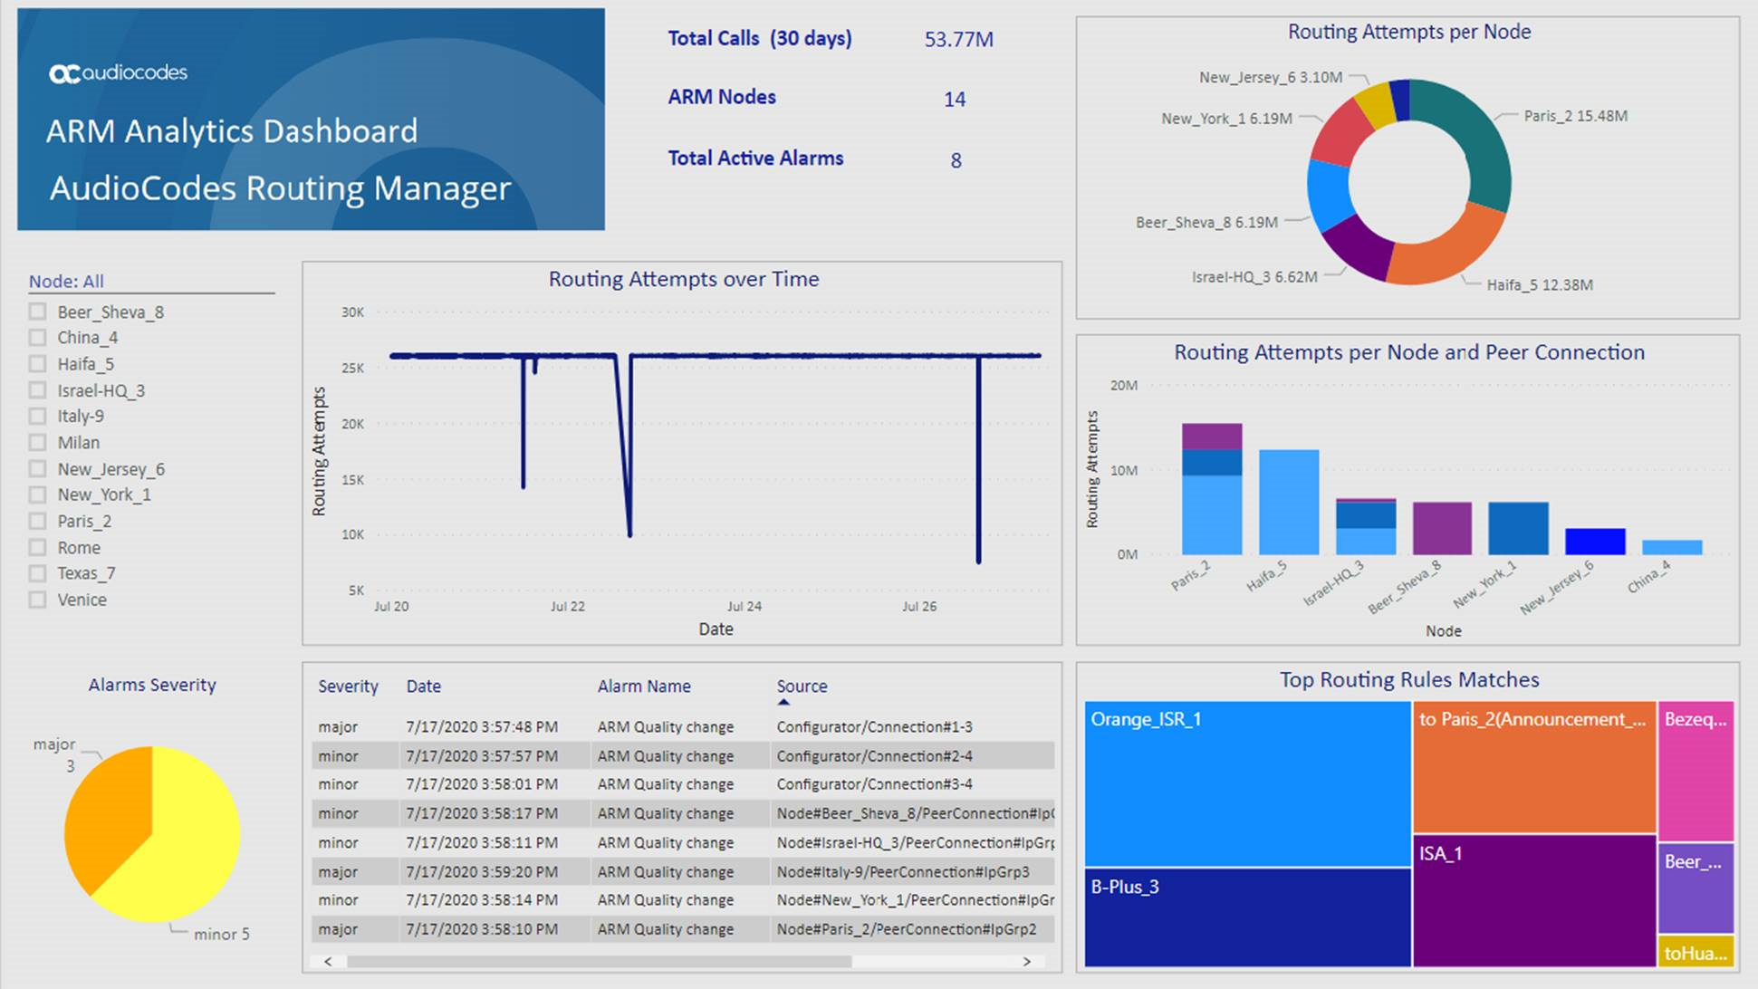Select alarm row with Node#Italy-9 source
1758x989 pixels.
click(x=683, y=872)
